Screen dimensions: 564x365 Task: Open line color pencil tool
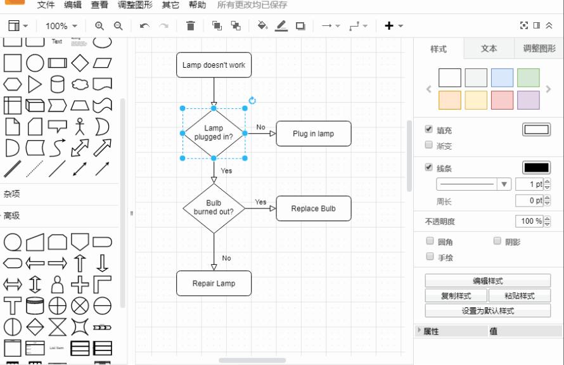pos(281,26)
